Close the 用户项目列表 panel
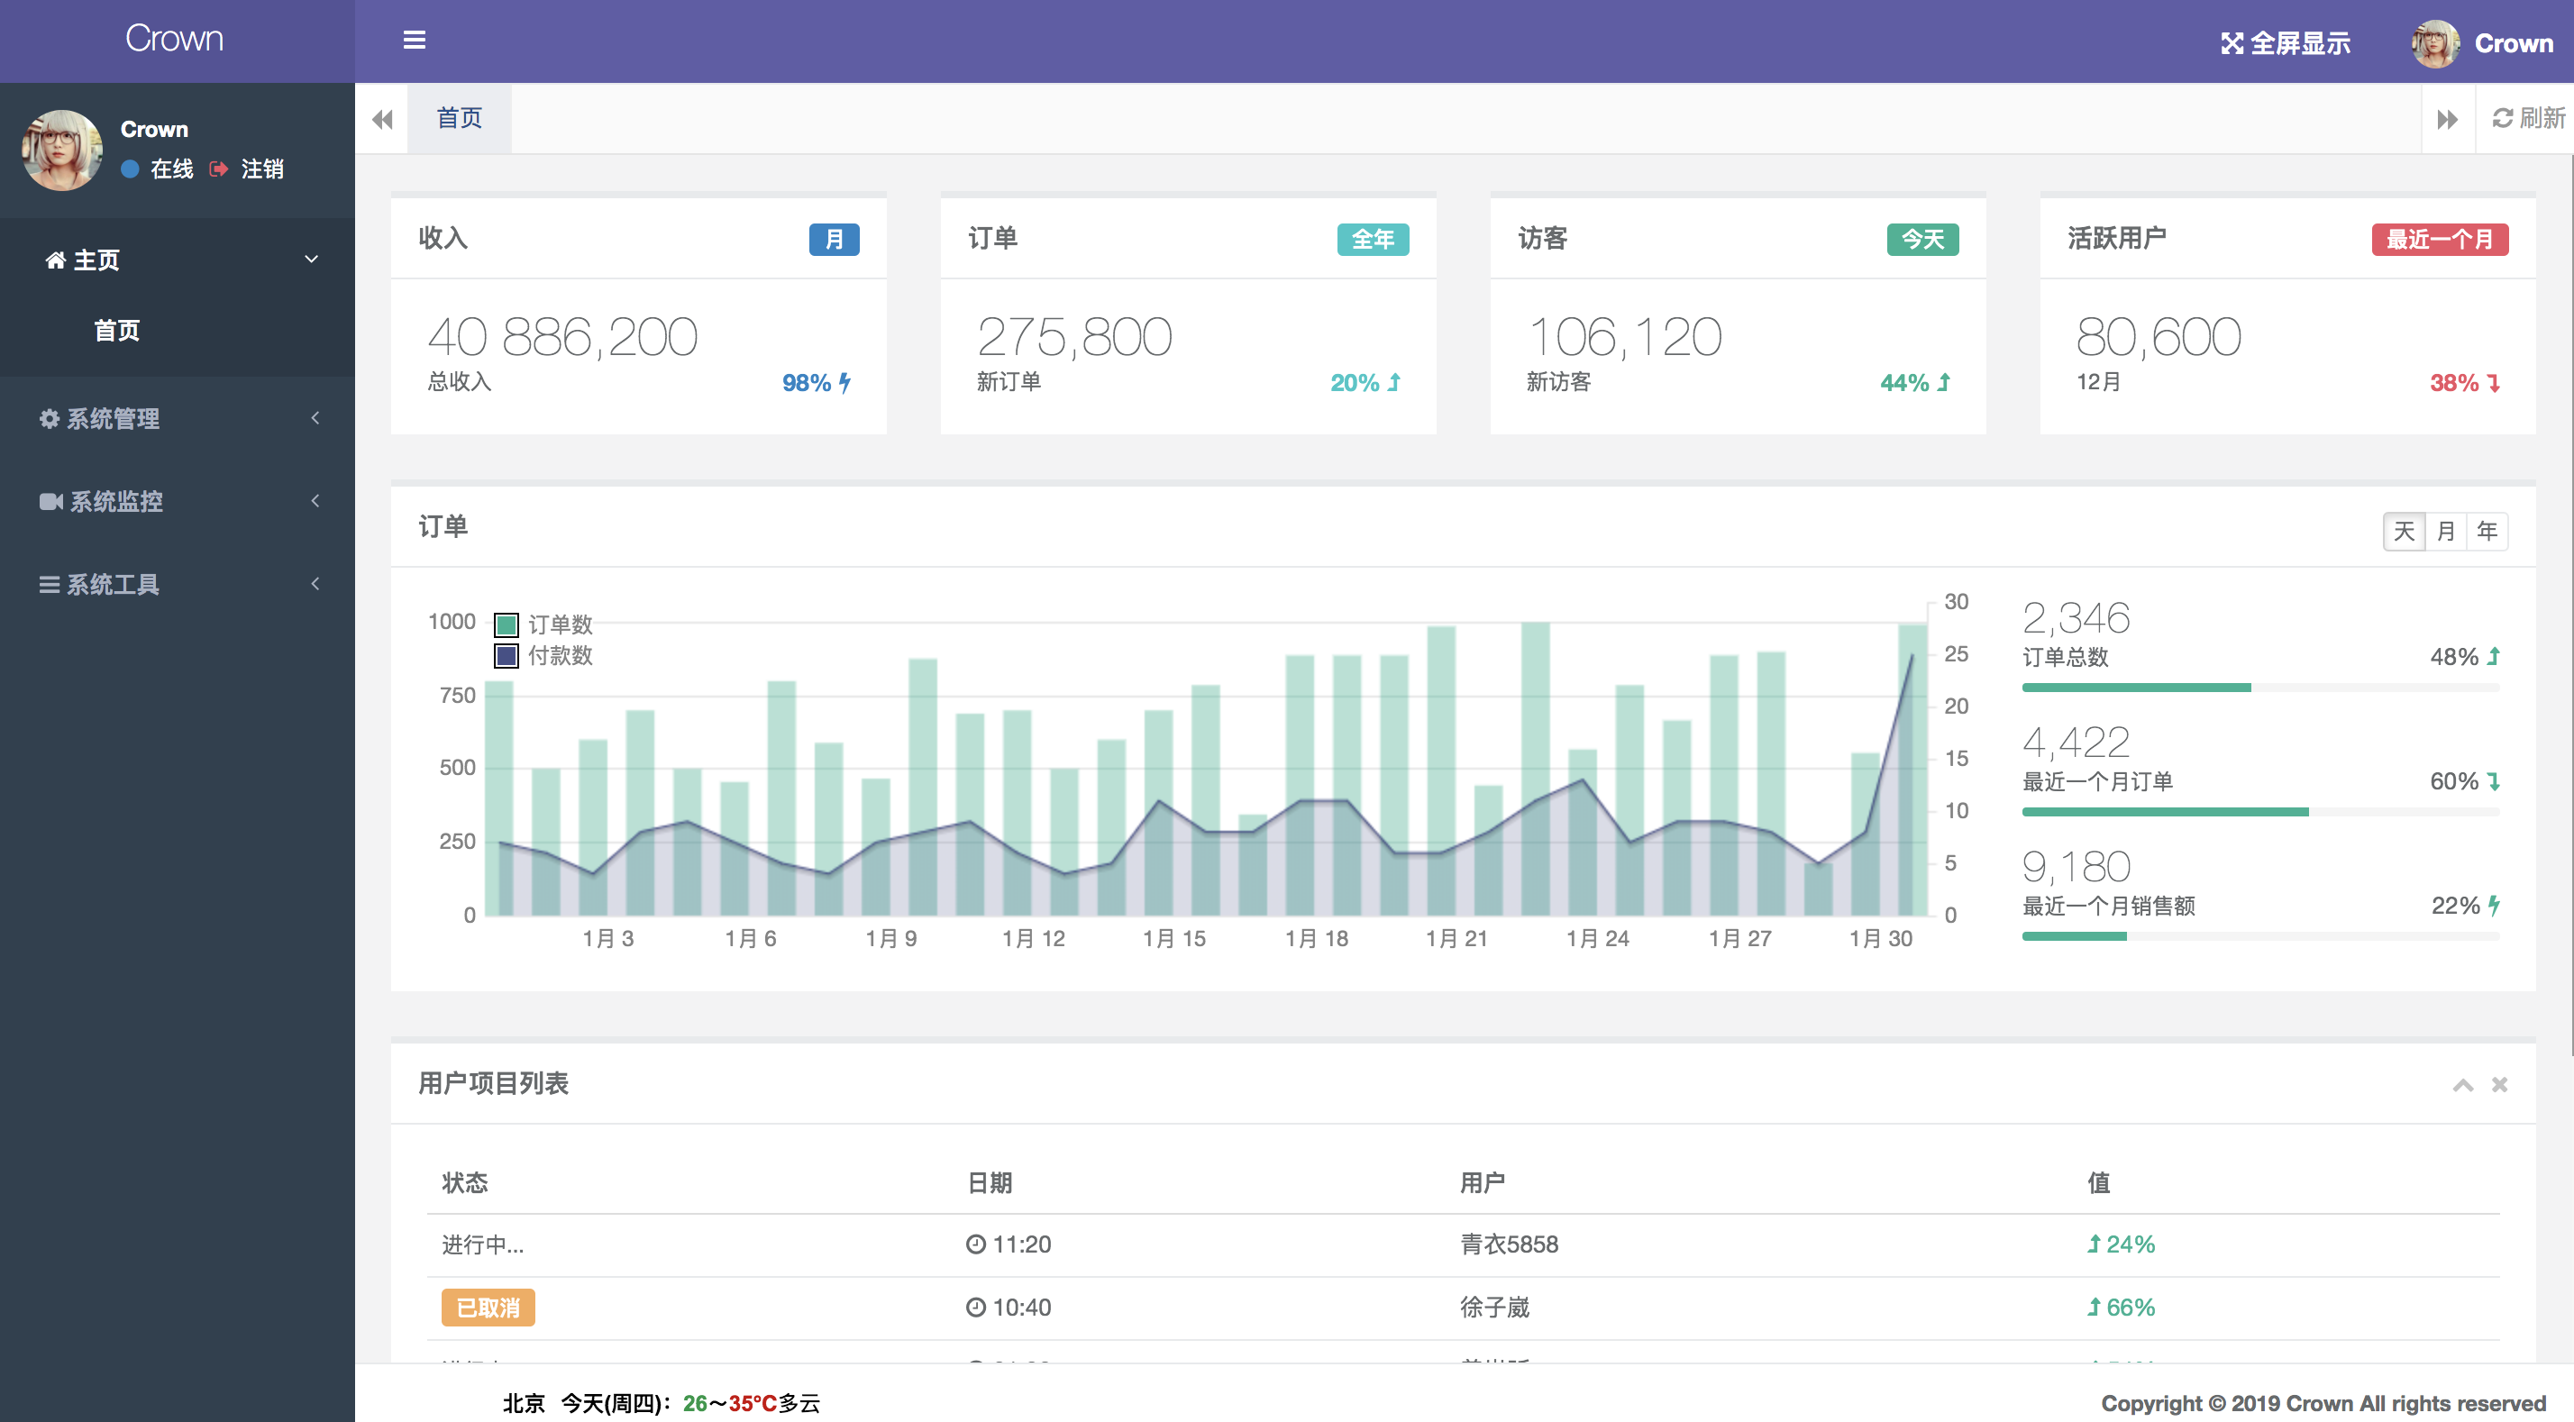Viewport: 2574px width, 1422px height. point(2499,1084)
